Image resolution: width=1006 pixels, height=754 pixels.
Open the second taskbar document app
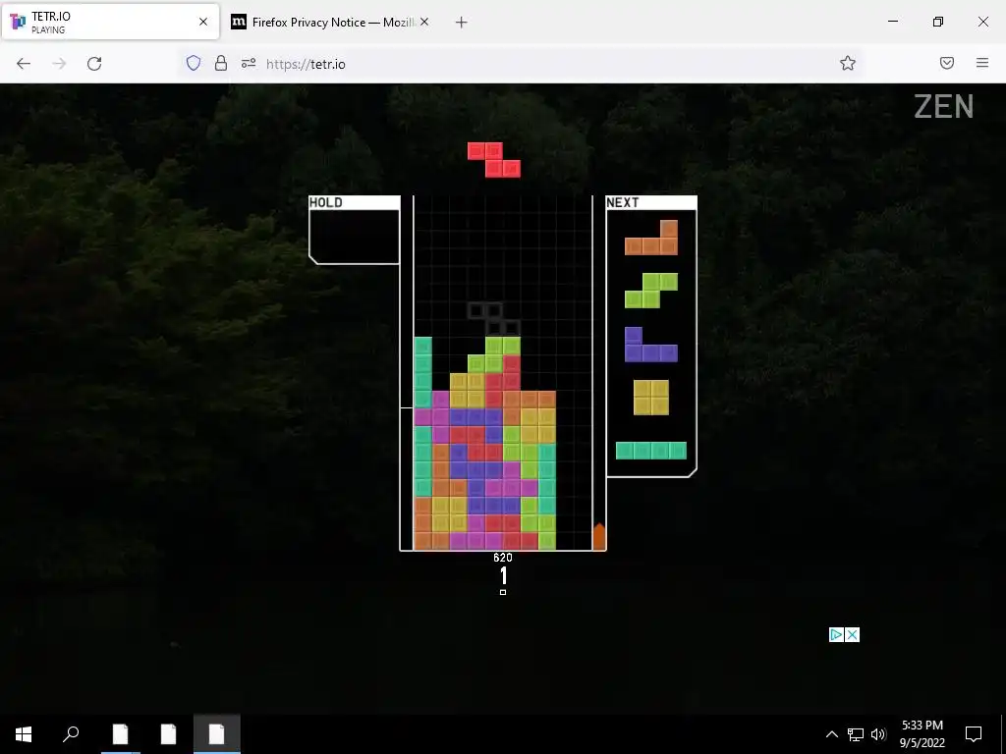(168, 734)
